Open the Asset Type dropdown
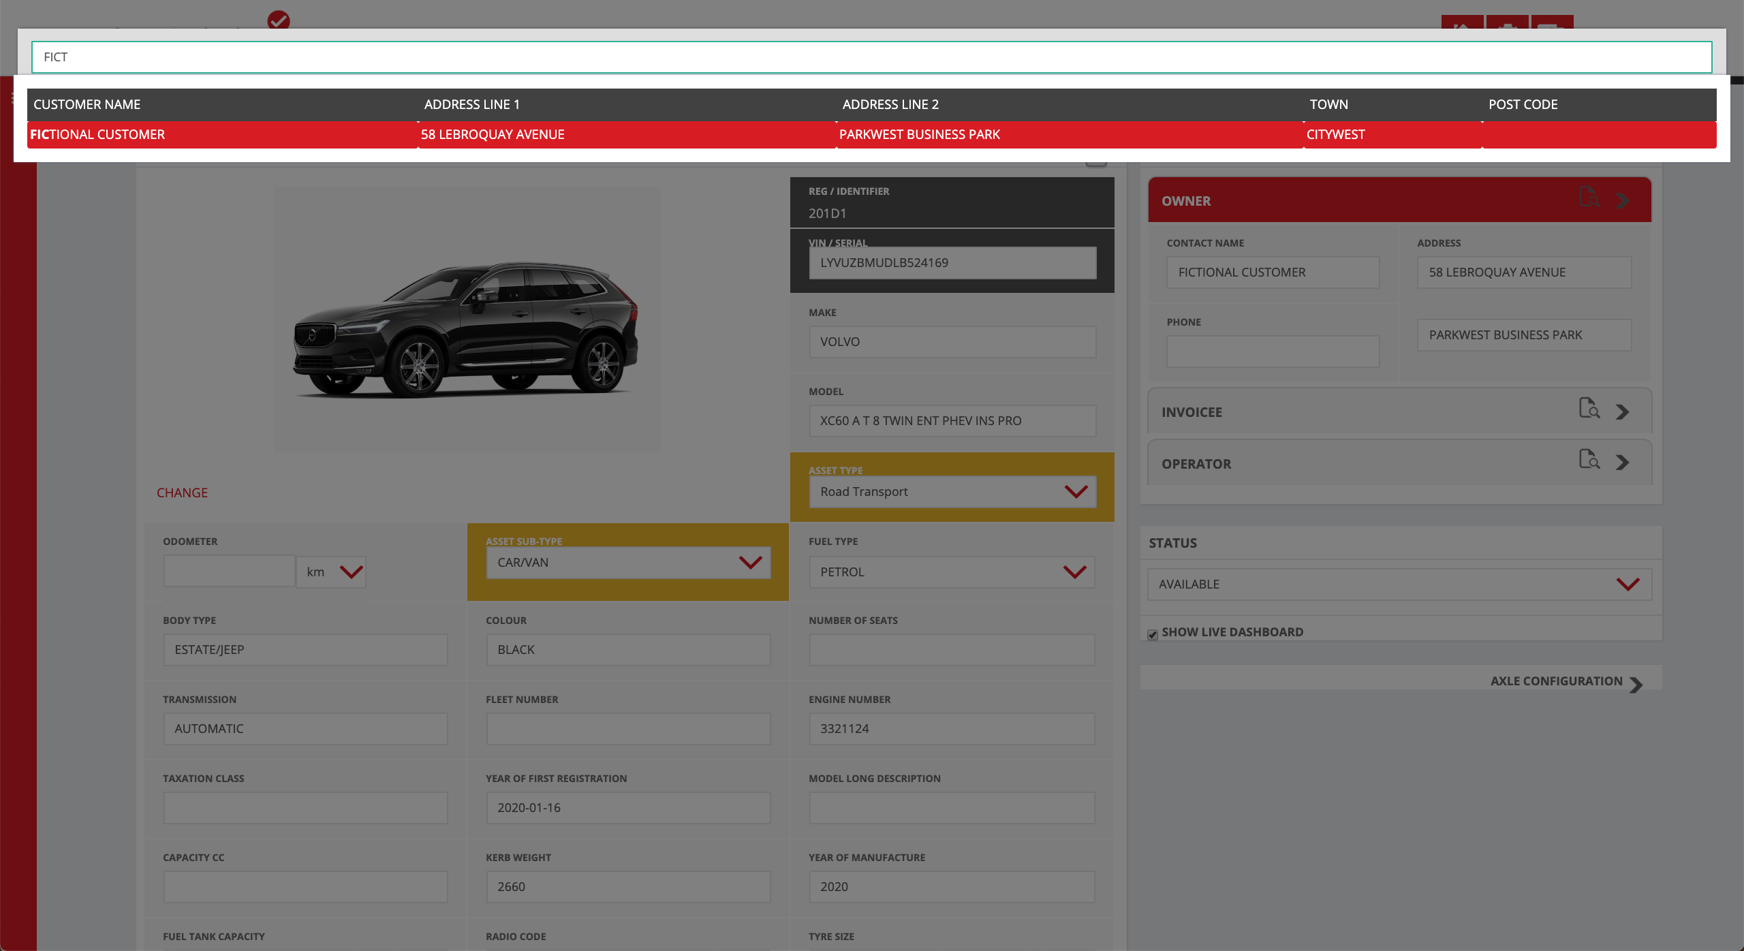Viewport: 1744px width, 951px height. (x=952, y=492)
